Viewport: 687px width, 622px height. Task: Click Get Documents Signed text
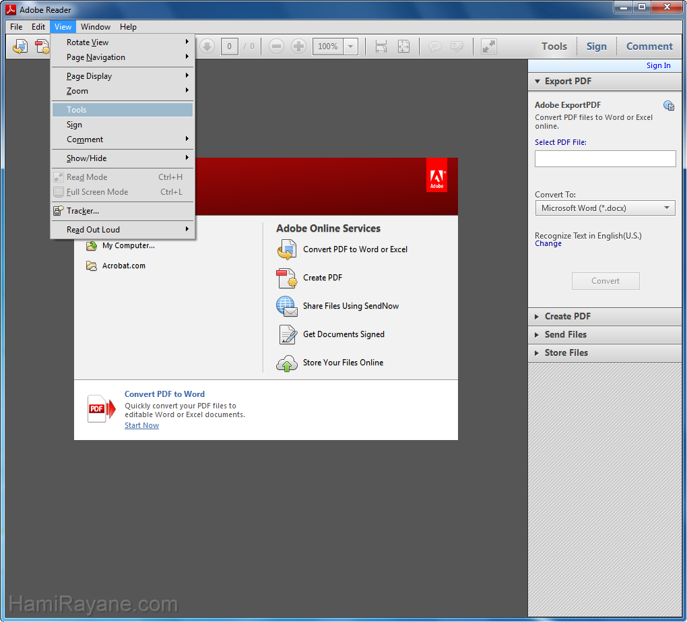(343, 334)
